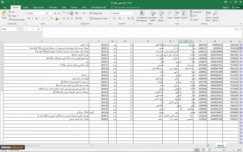Align text to the right
The image size is (243, 152).
72,18
